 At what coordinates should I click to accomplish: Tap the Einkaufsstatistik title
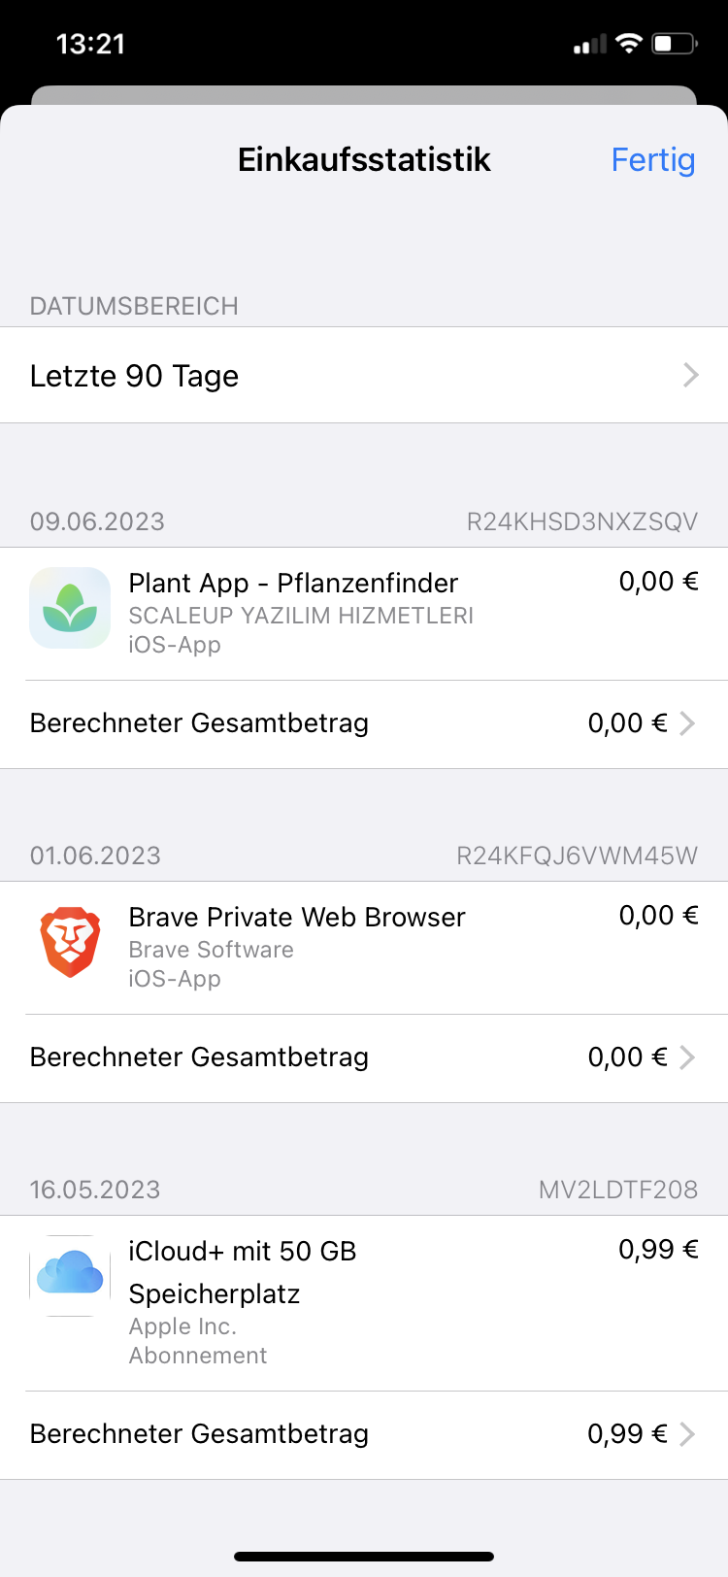[364, 160]
